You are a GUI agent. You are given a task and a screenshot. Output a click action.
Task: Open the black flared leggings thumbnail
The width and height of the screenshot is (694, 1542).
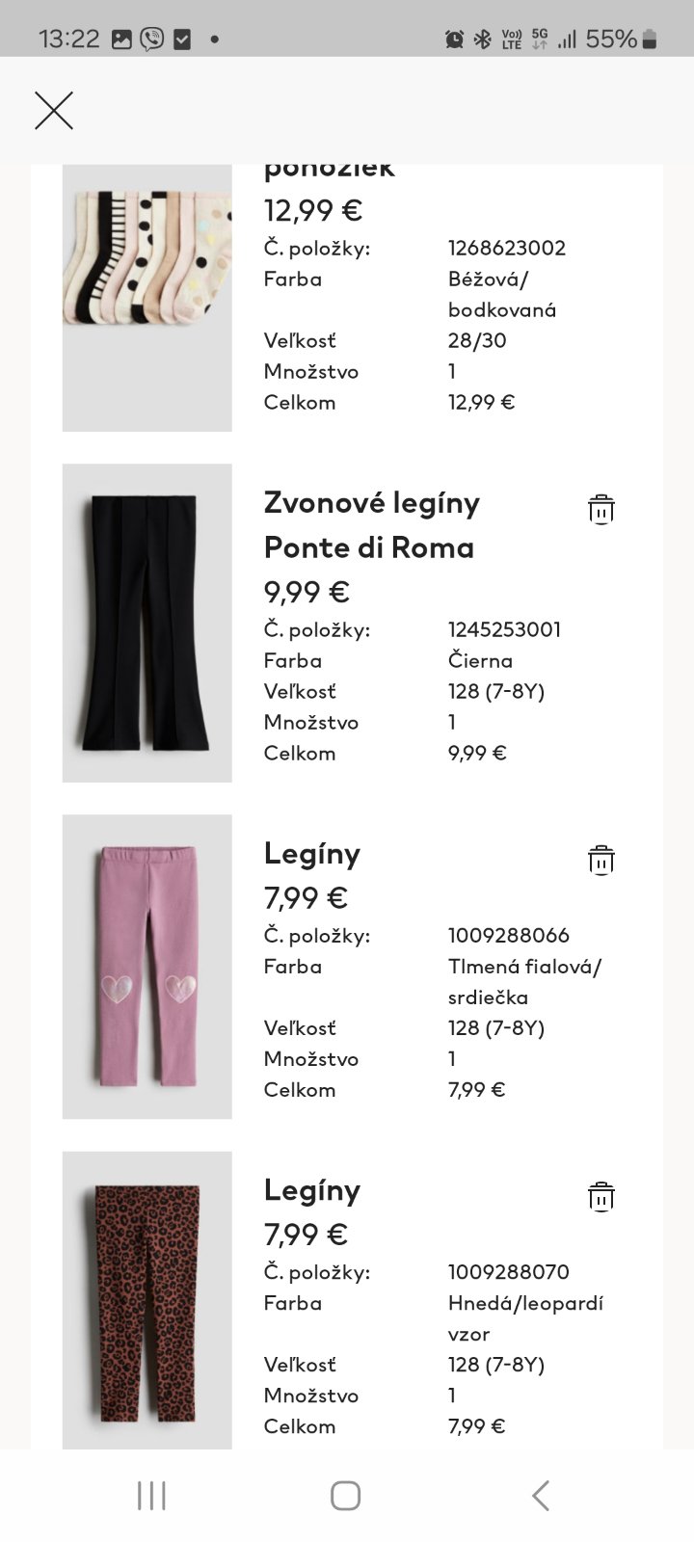[147, 623]
